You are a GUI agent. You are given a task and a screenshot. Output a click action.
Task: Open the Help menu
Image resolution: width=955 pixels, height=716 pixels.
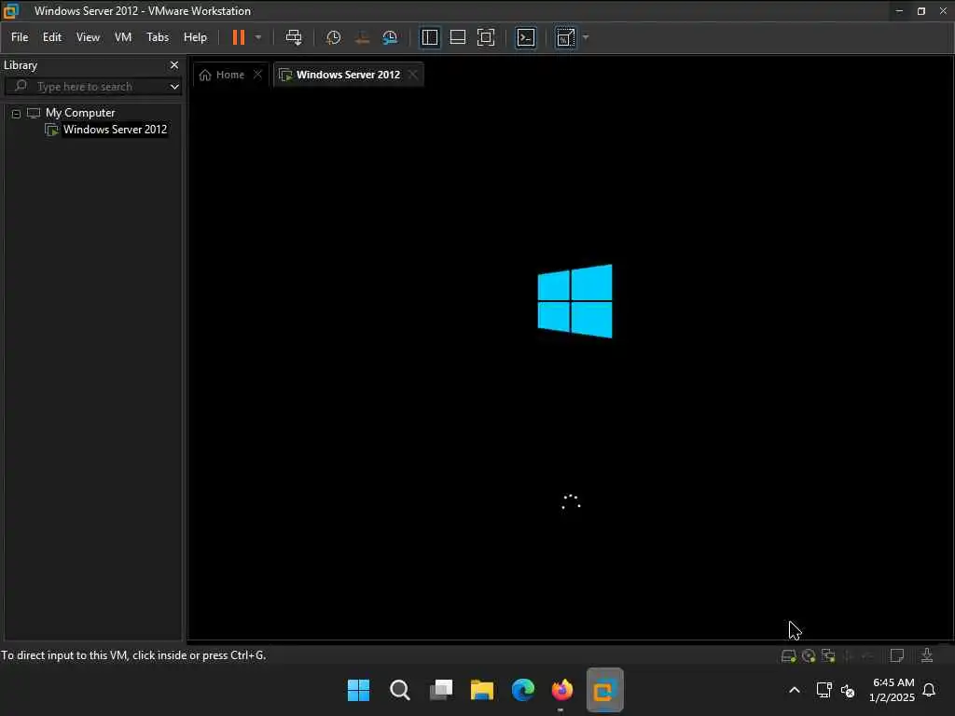195,37
